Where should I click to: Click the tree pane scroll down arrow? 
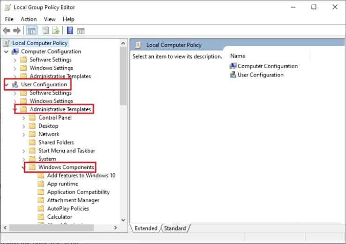[x=123, y=220]
